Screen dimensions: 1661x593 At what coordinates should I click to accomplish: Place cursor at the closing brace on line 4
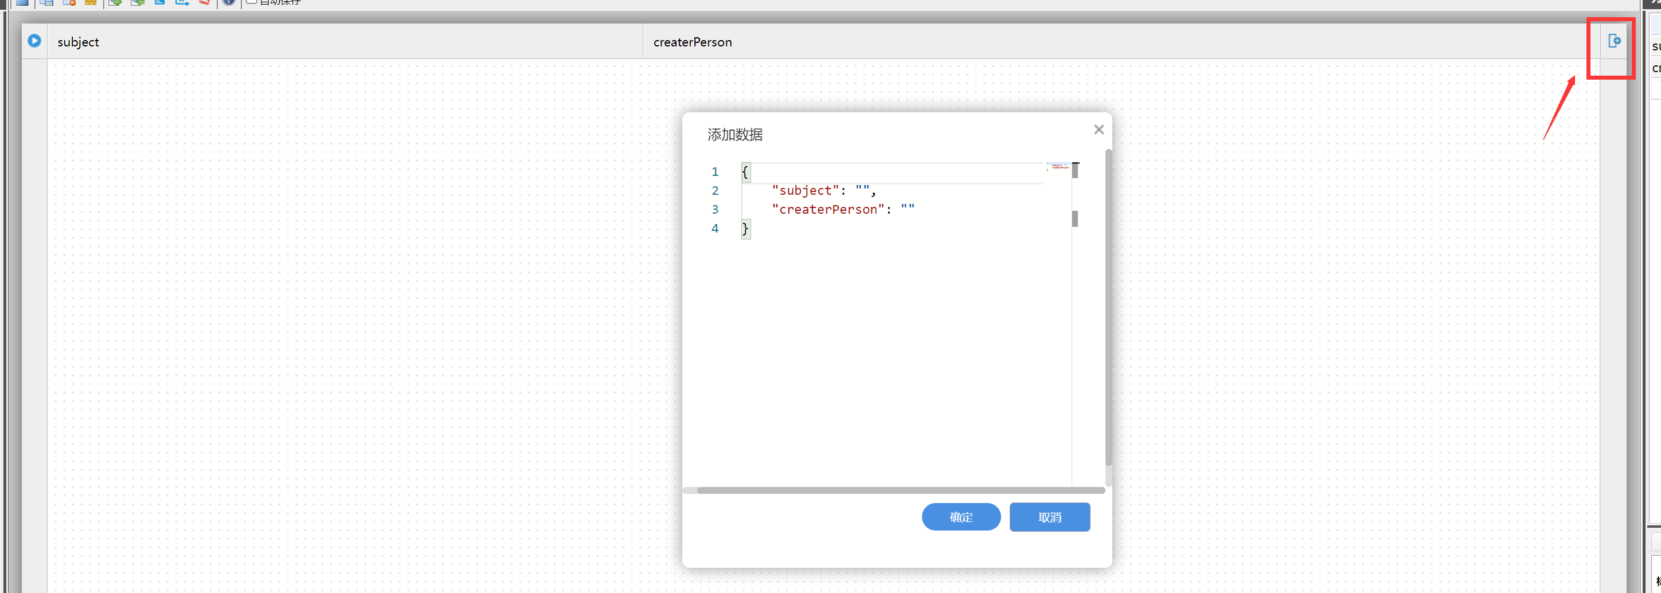745,229
